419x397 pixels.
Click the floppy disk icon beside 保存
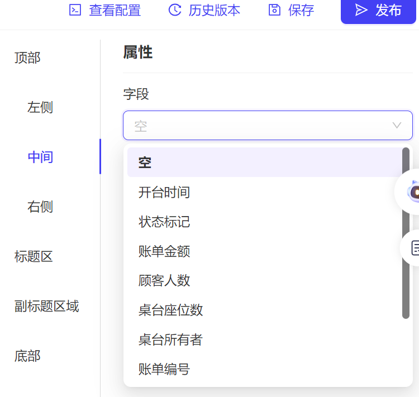click(x=274, y=10)
